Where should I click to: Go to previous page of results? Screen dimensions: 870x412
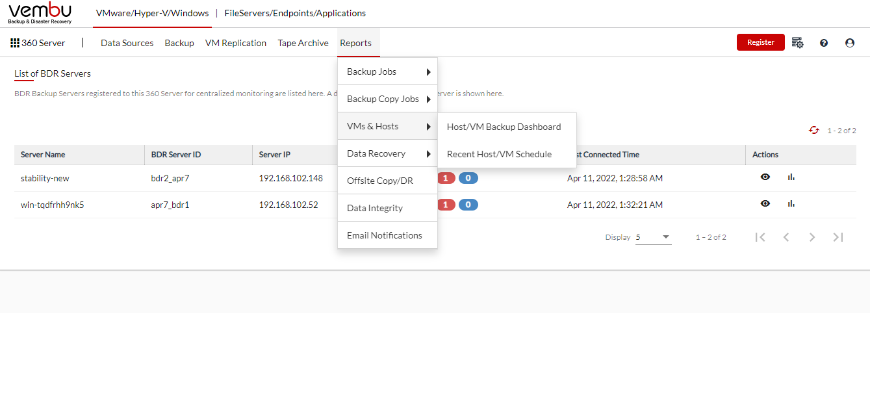[x=786, y=237]
